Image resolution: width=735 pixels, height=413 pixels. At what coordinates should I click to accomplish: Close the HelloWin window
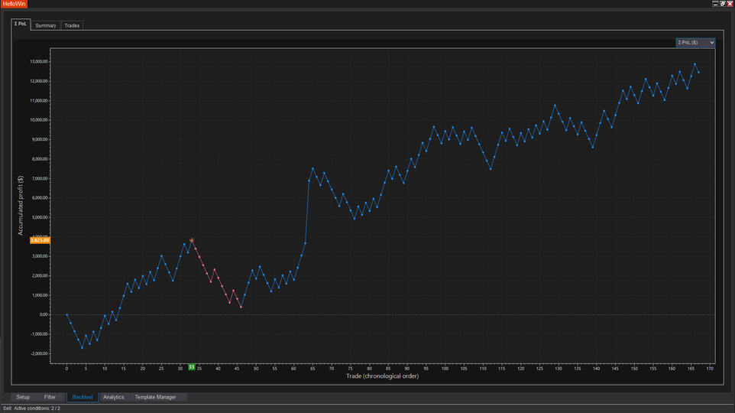729,4
